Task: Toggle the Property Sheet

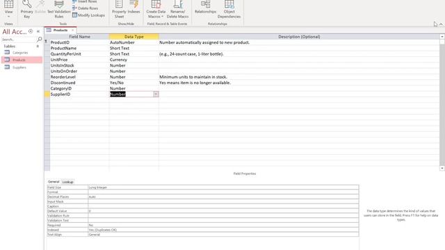Action: [x=119, y=9]
